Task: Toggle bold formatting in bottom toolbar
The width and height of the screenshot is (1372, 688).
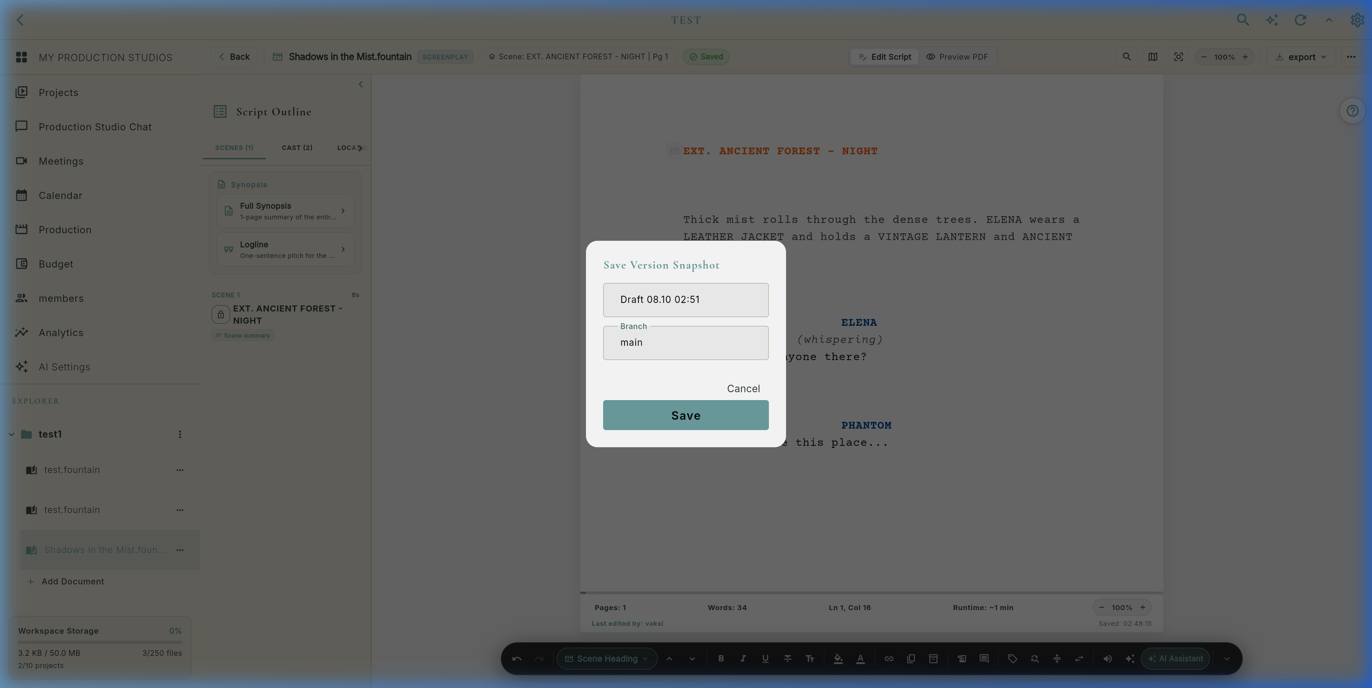Action: 721,659
